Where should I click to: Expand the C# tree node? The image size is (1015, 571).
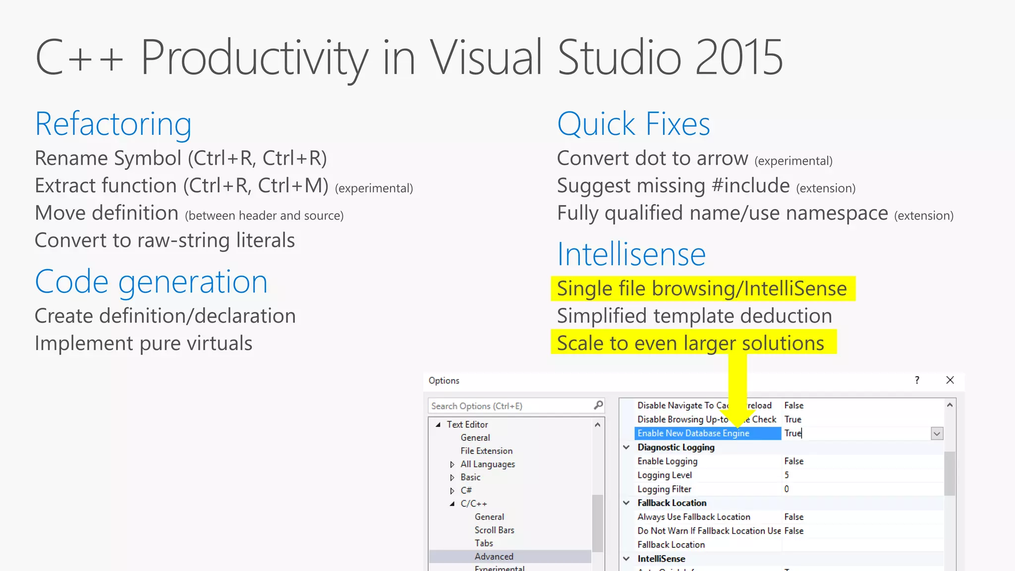coord(452,491)
